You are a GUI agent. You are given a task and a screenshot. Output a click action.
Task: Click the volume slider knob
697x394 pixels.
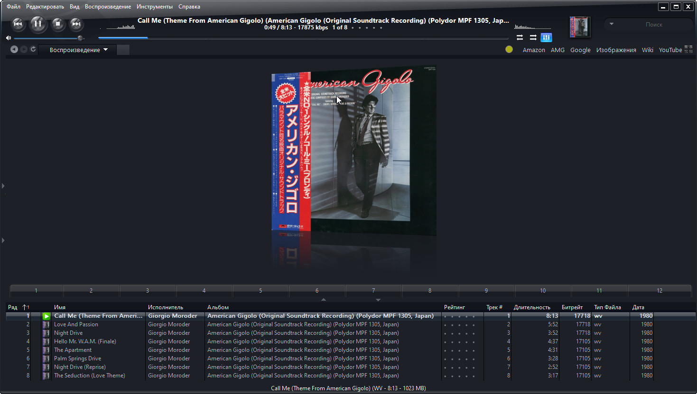[x=80, y=38]
